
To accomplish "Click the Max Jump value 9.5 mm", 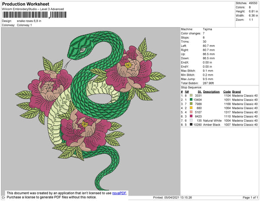I will click(208, 79).
